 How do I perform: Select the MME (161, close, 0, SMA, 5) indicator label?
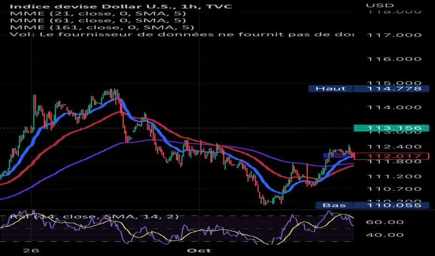point(102,27)
